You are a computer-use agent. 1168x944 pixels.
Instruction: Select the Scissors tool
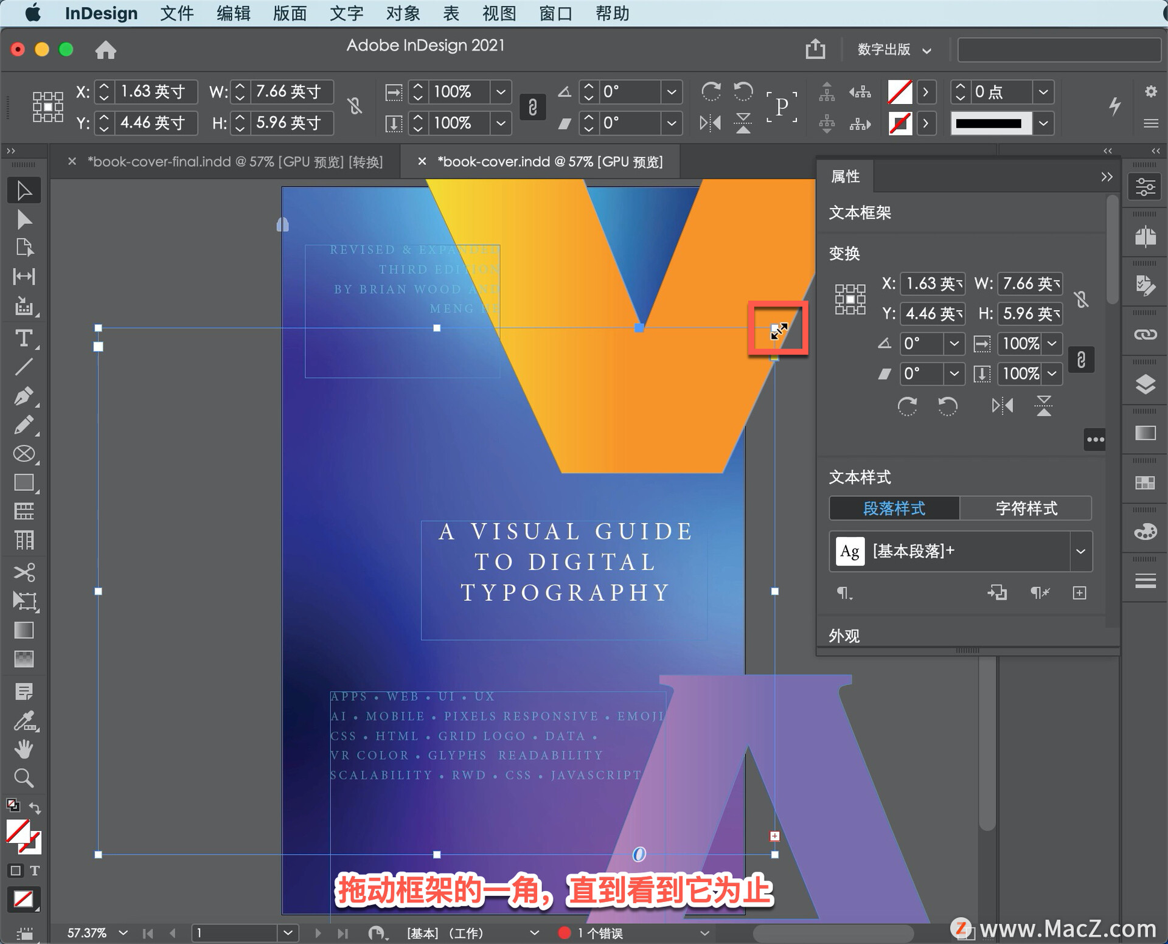pos(24,572)
